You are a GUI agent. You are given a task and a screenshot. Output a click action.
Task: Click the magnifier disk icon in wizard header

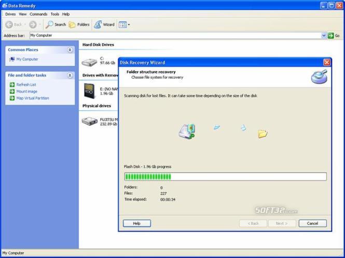pyautogui.click(x=319, y=77)
